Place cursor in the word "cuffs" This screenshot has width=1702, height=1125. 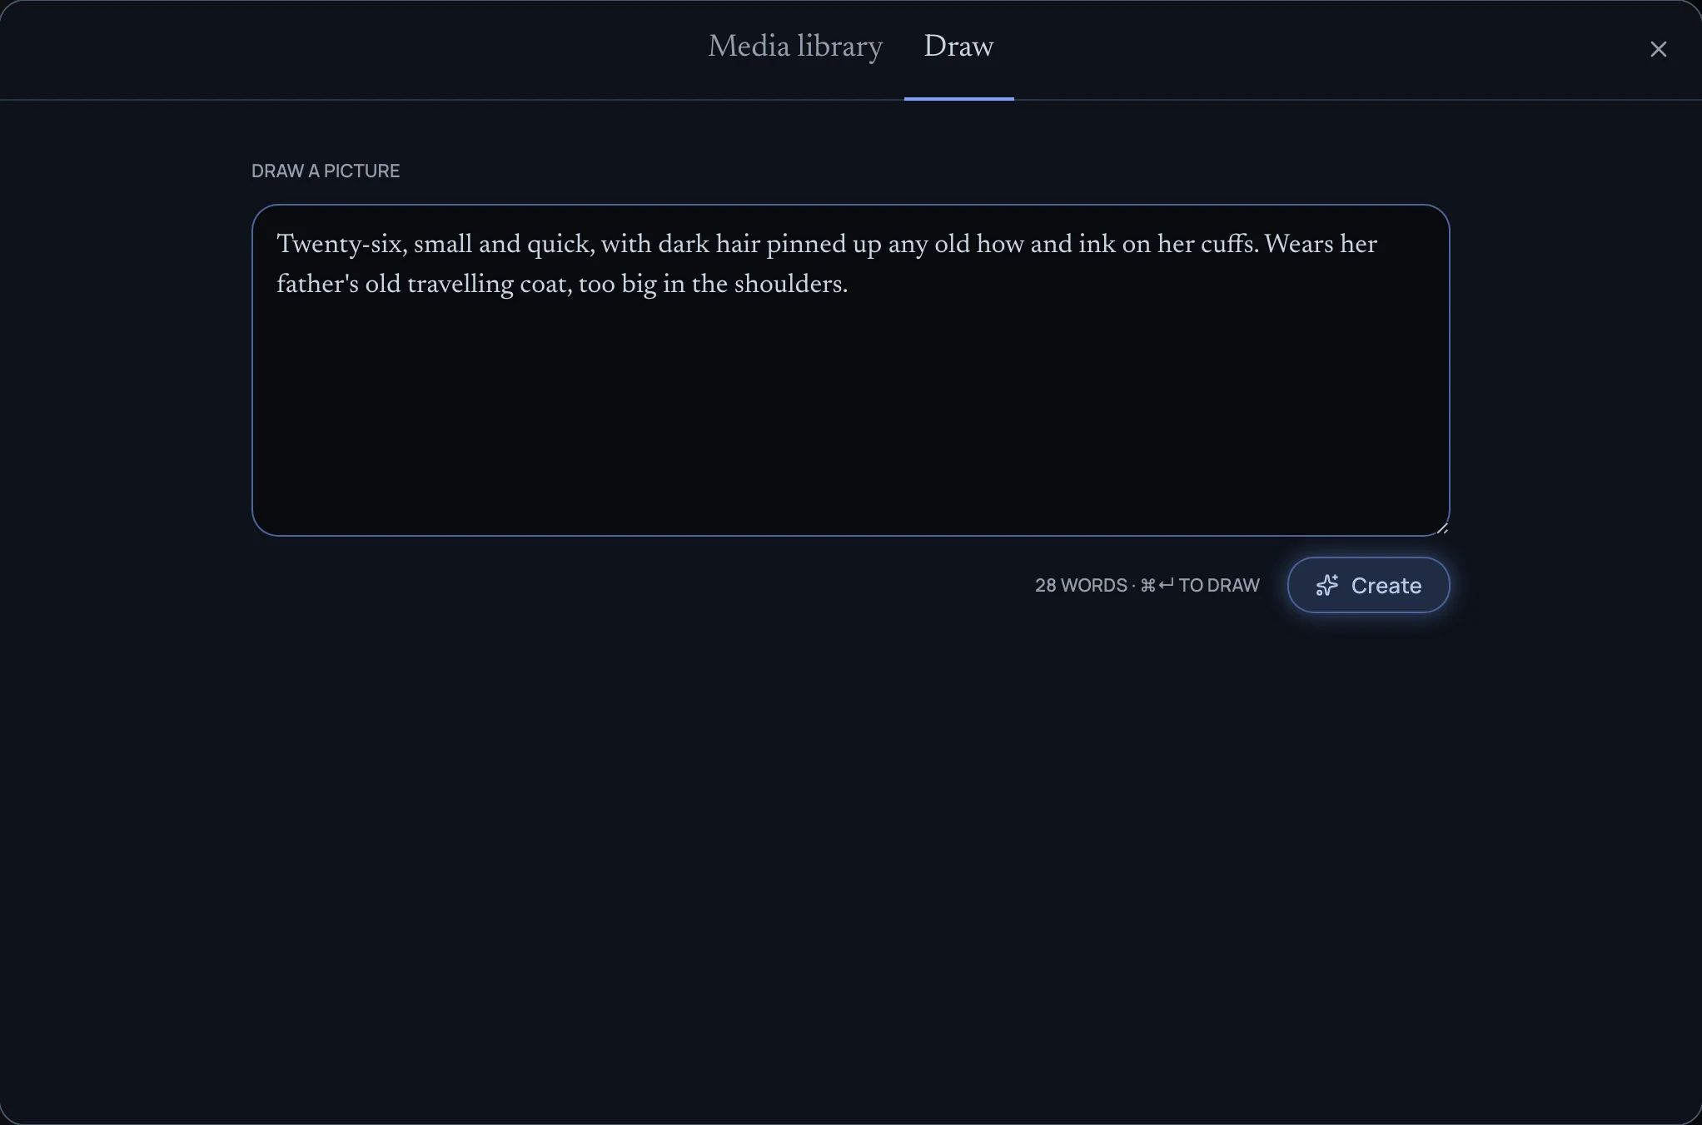pos(1228,245)
